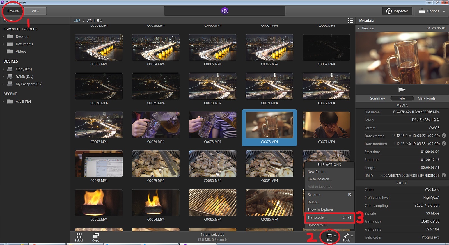Screen dimensions: 449x245
Task: Switch to the Browse mode button
Action: [x=13, y=11]
